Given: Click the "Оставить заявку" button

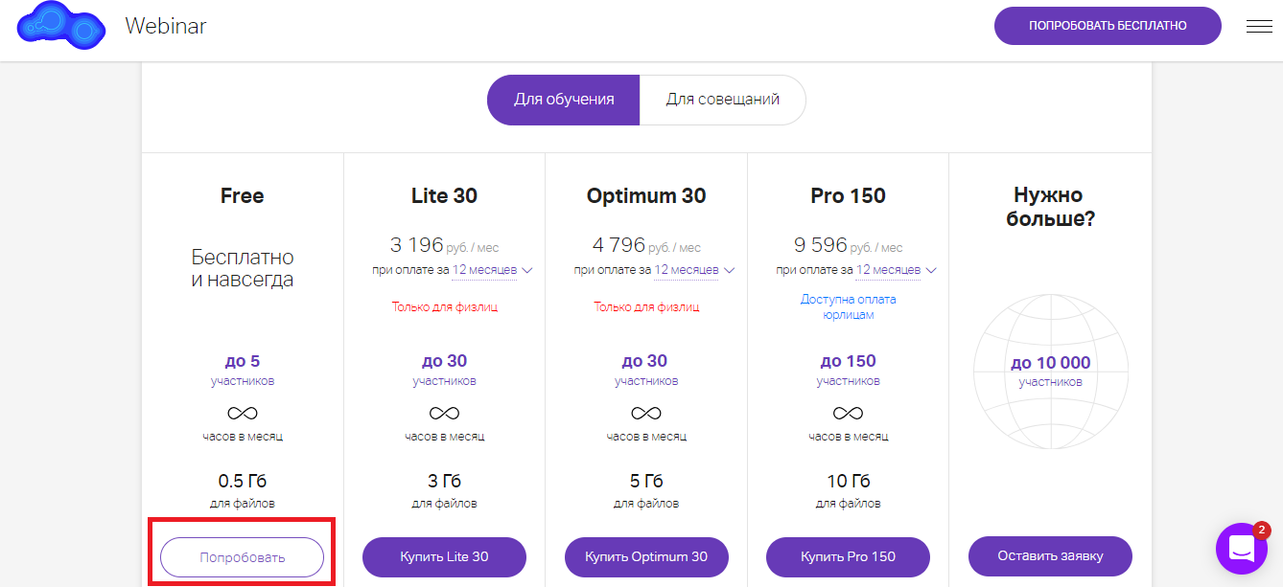Looking at the screenshot, I should click(x=1050, y=555).
